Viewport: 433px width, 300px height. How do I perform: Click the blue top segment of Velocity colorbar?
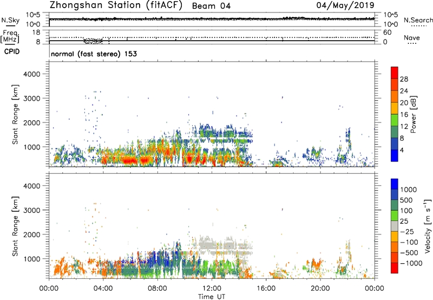pyautogui.click(x=395, y=184)
